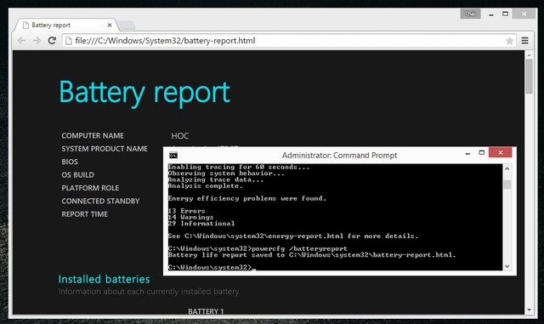
Task: Click the Installed batteries heading
Action: coord(104,279)
